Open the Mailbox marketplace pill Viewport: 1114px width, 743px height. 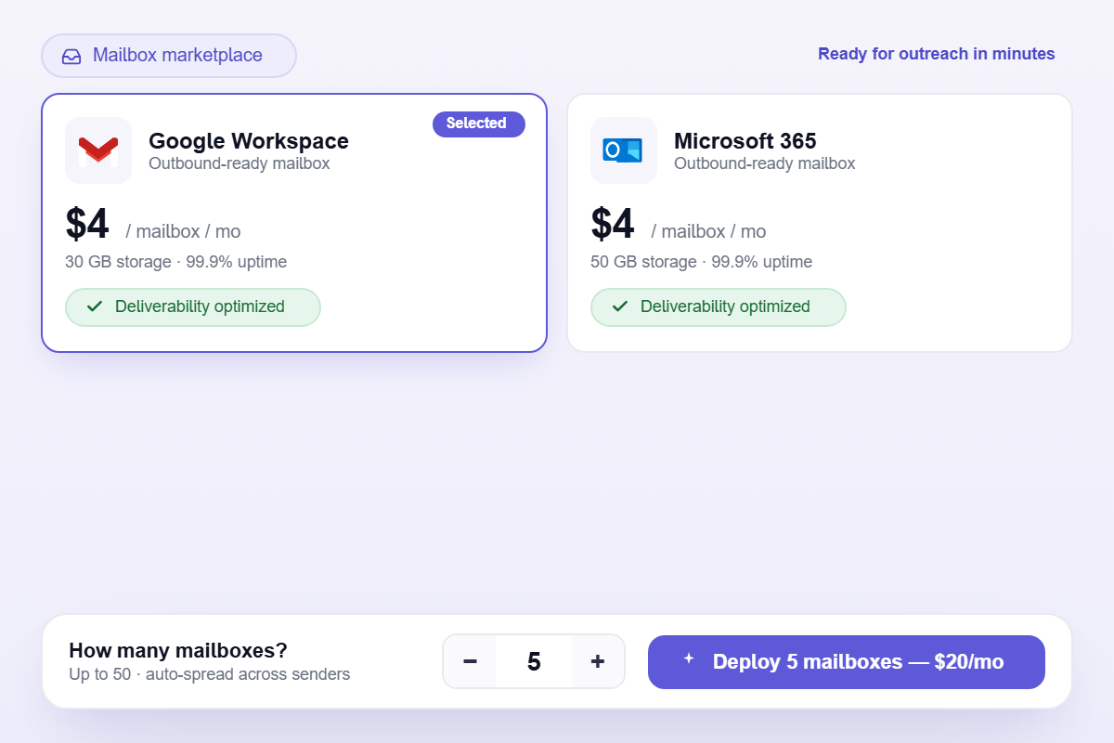[169, 56]
